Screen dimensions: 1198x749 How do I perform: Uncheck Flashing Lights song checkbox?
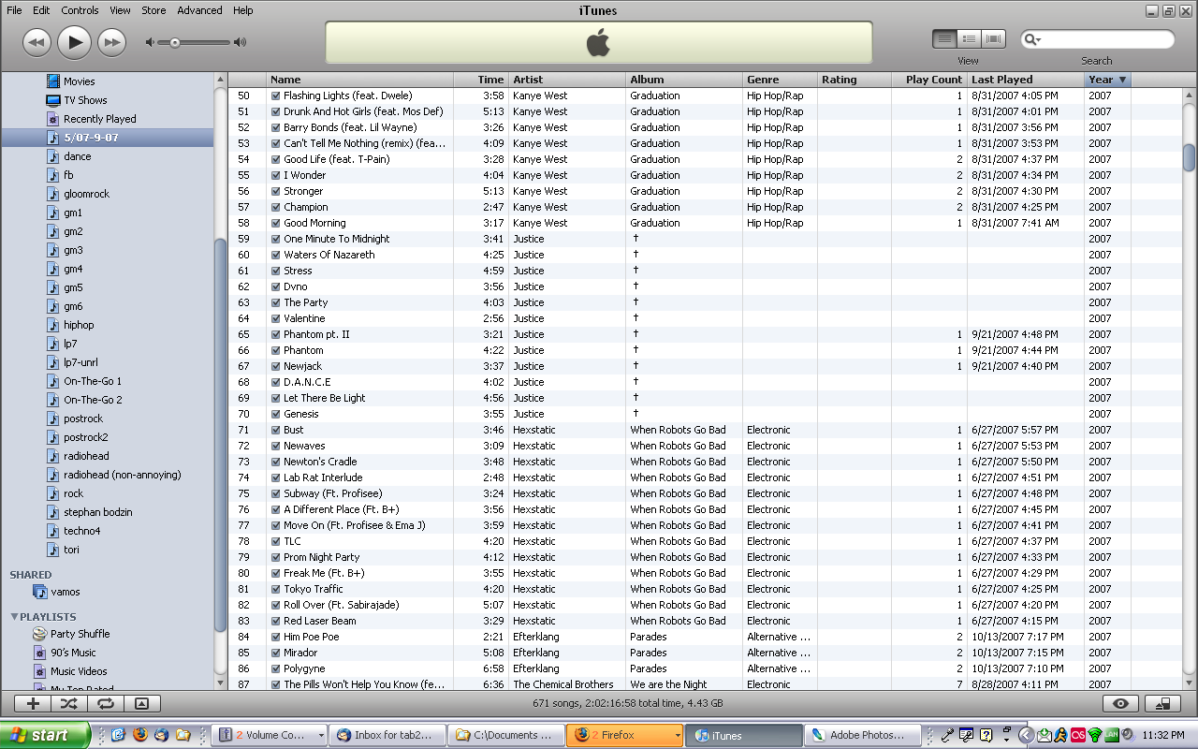[x=276, y=95]
